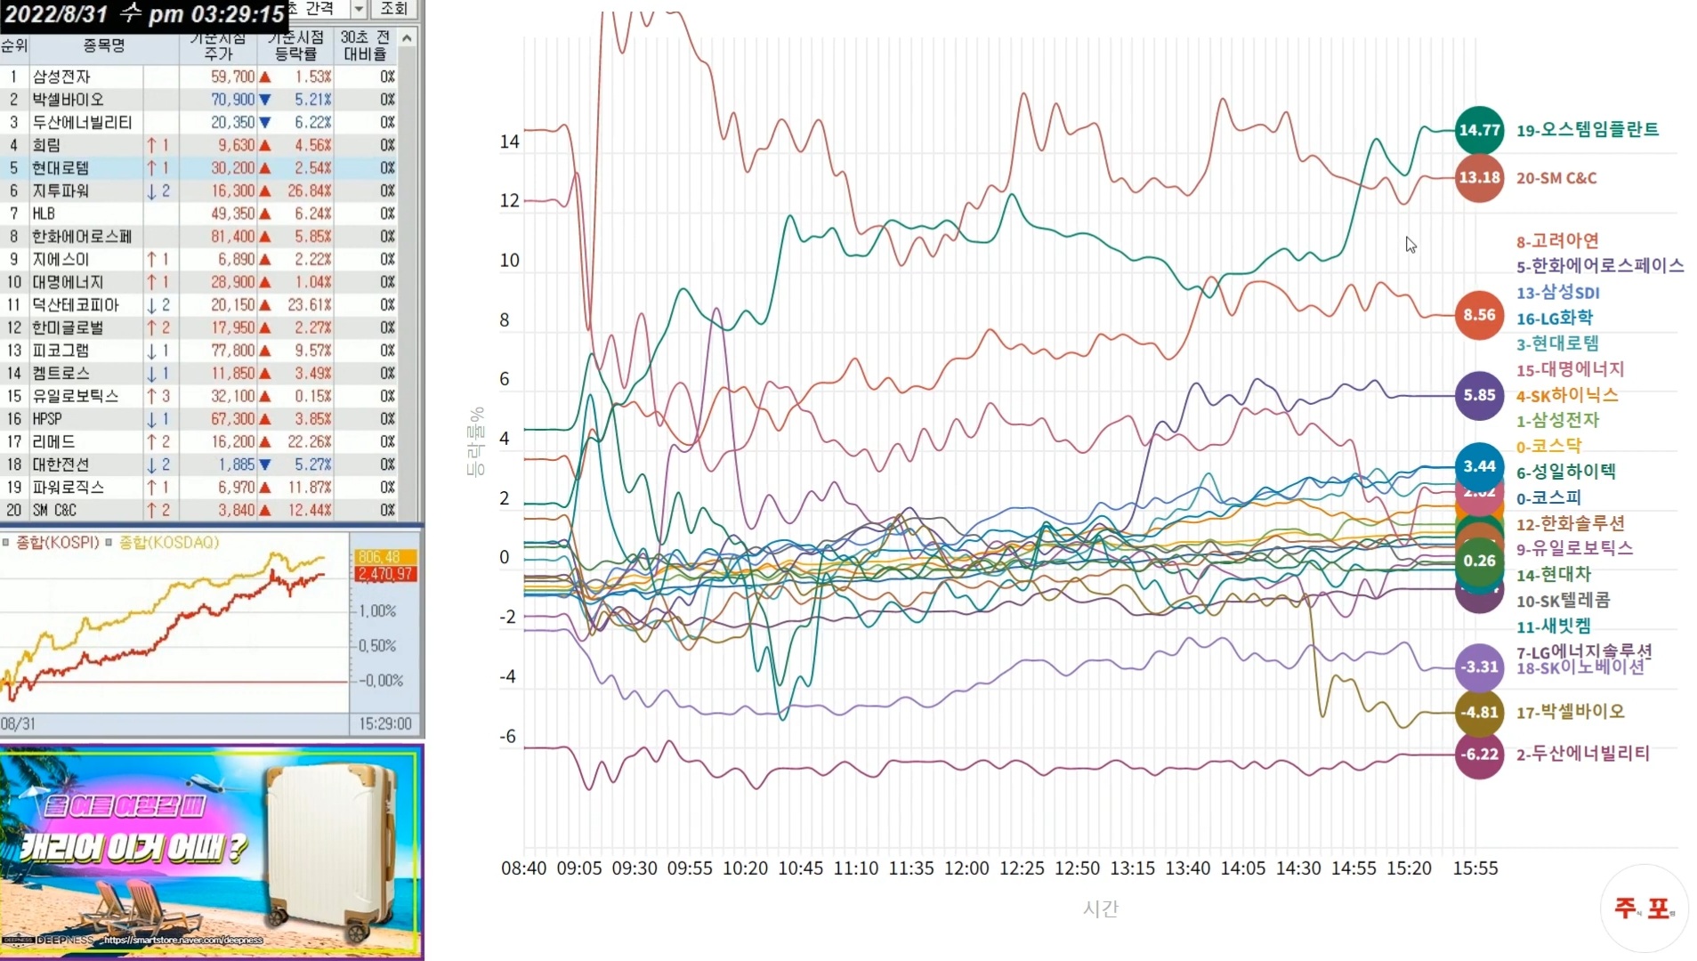The image size is (1697, 961).
Task: Click the 3.44 blue chart badge
Action: 1479,465
